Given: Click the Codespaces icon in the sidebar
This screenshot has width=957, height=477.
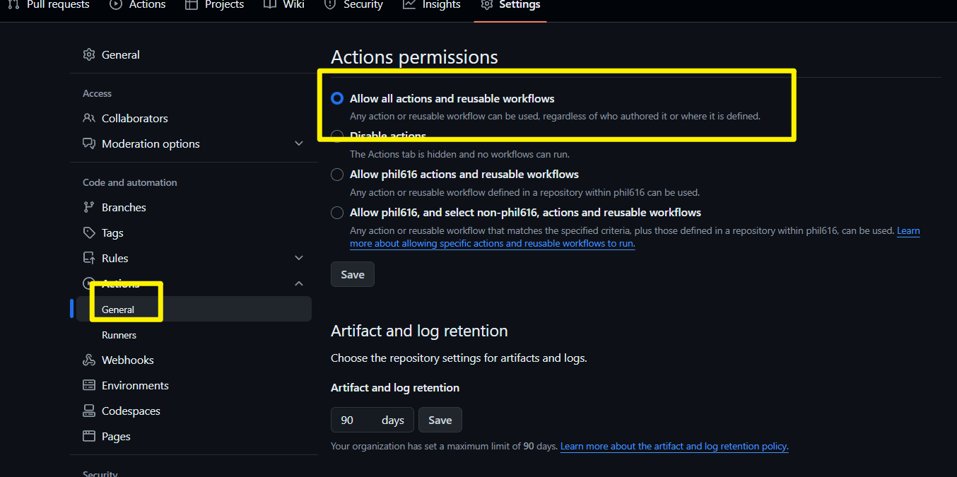Looking at the screenshot, I should point(89,411).
